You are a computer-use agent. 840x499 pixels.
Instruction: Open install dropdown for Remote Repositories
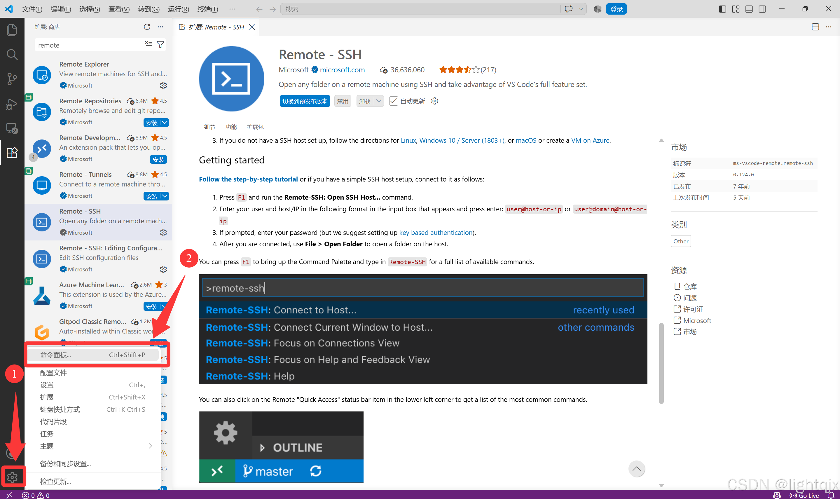coord(165,123)
